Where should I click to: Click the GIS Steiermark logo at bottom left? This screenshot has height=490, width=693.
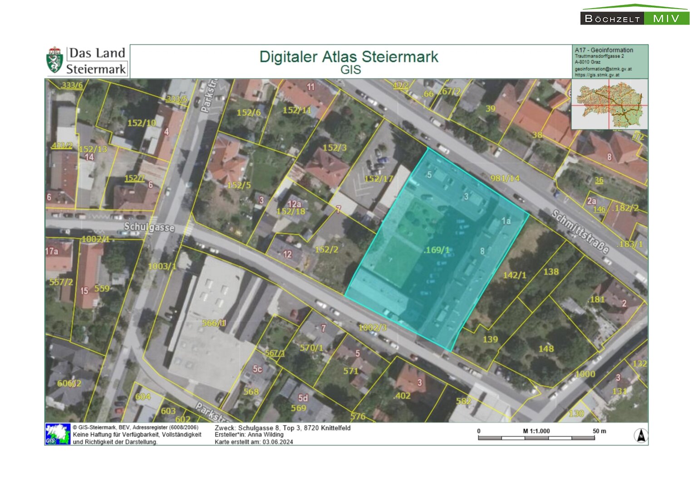coord(58,434)
